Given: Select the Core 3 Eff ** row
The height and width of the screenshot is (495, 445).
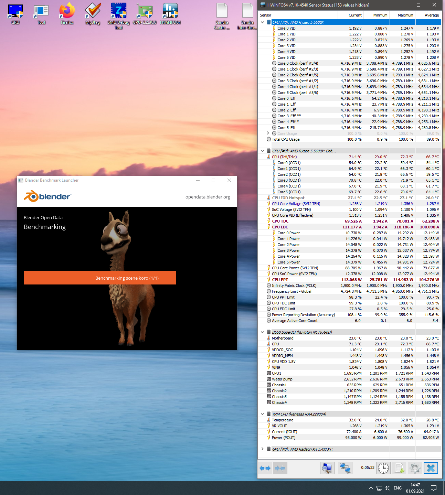Looking at the screenshot, I should tap(350, 116).
